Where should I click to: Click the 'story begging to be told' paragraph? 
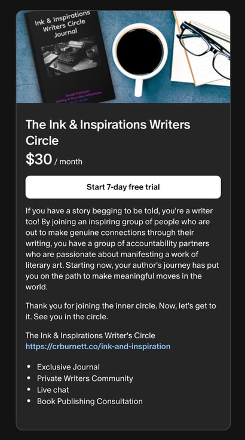122,249
